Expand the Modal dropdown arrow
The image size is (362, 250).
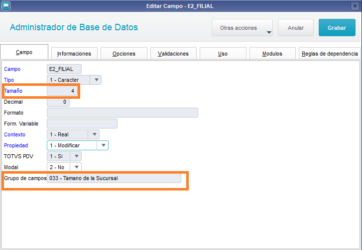(x=76, y=167)
